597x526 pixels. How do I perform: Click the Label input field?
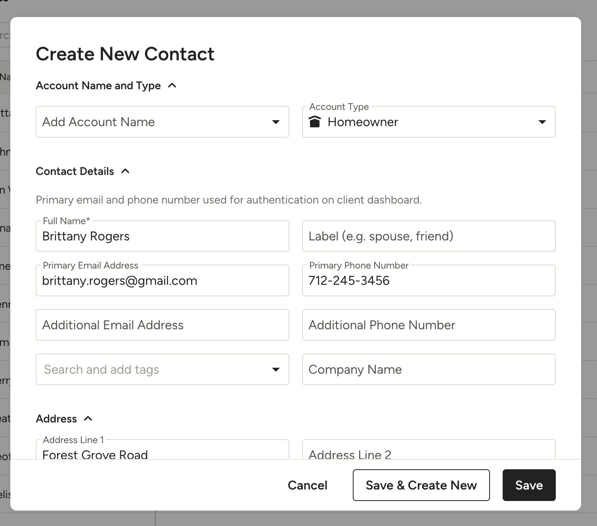429,236
